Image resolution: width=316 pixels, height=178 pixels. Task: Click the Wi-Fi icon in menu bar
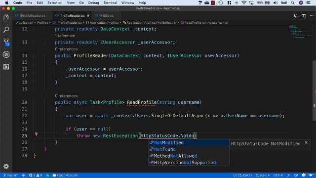(244, 2)
